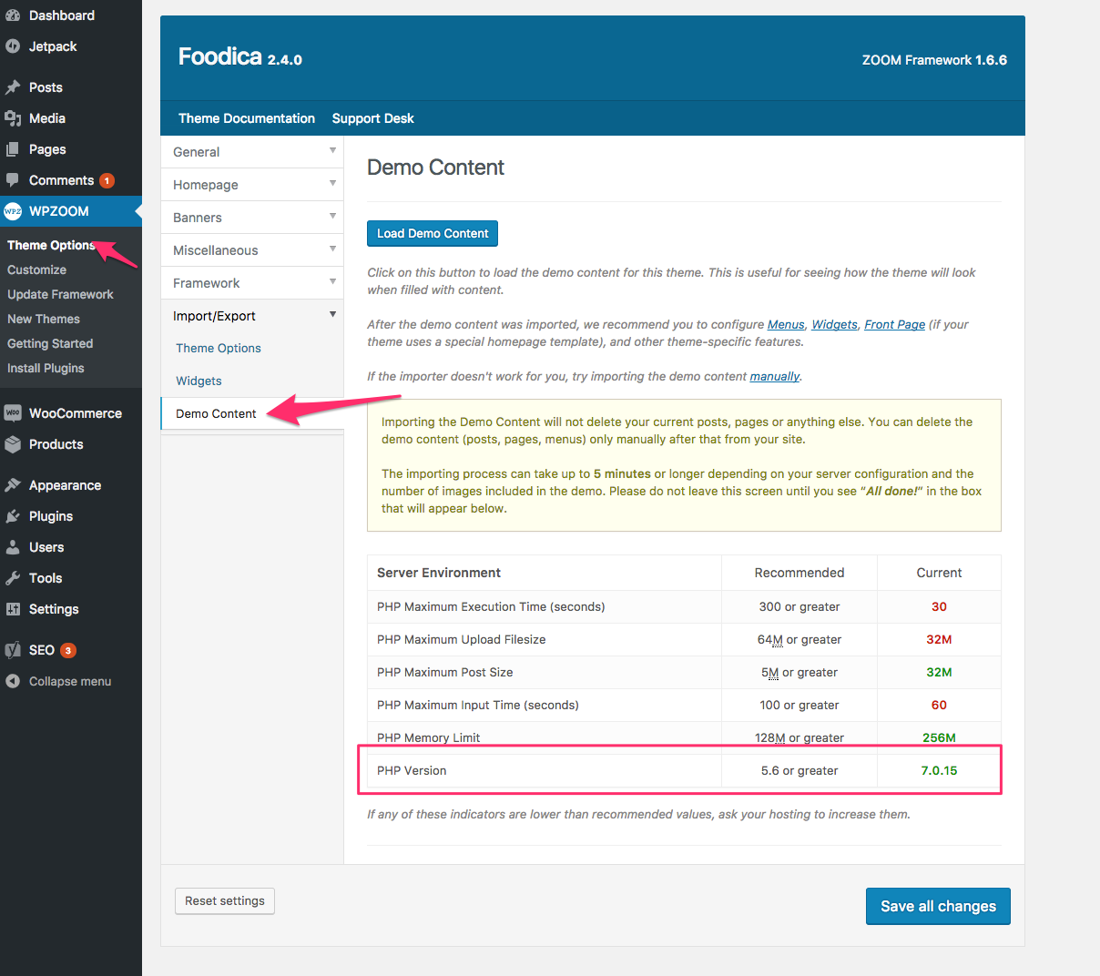Open the Support Desk tab
The width and height of the screenshot is (1100, 976).
click(x=372, y=118)
